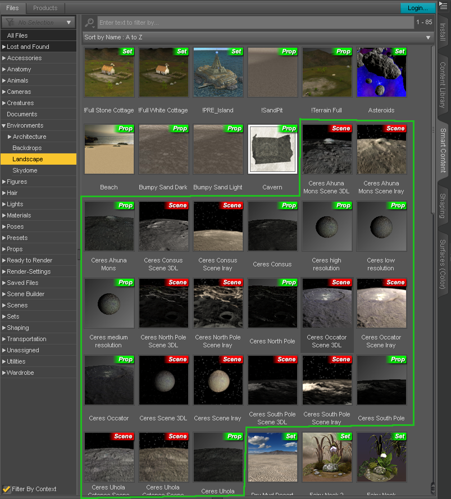Toggle the Filter By Context checkbox
The width and height of the screenshot is (451, 499).
point(6,489)
